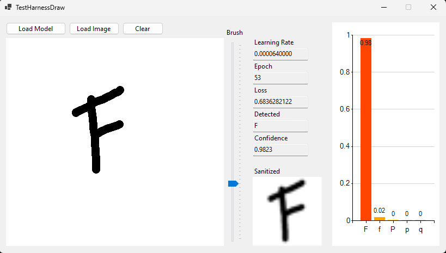Click the 'Loss' label

(x=260, y=90)
